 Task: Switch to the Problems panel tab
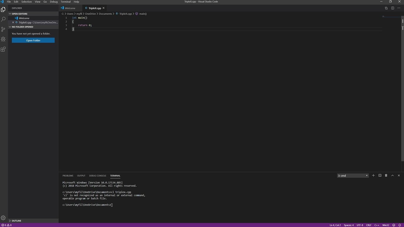68,176
